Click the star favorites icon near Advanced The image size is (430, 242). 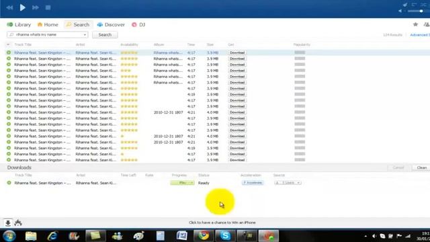point(415,24)
